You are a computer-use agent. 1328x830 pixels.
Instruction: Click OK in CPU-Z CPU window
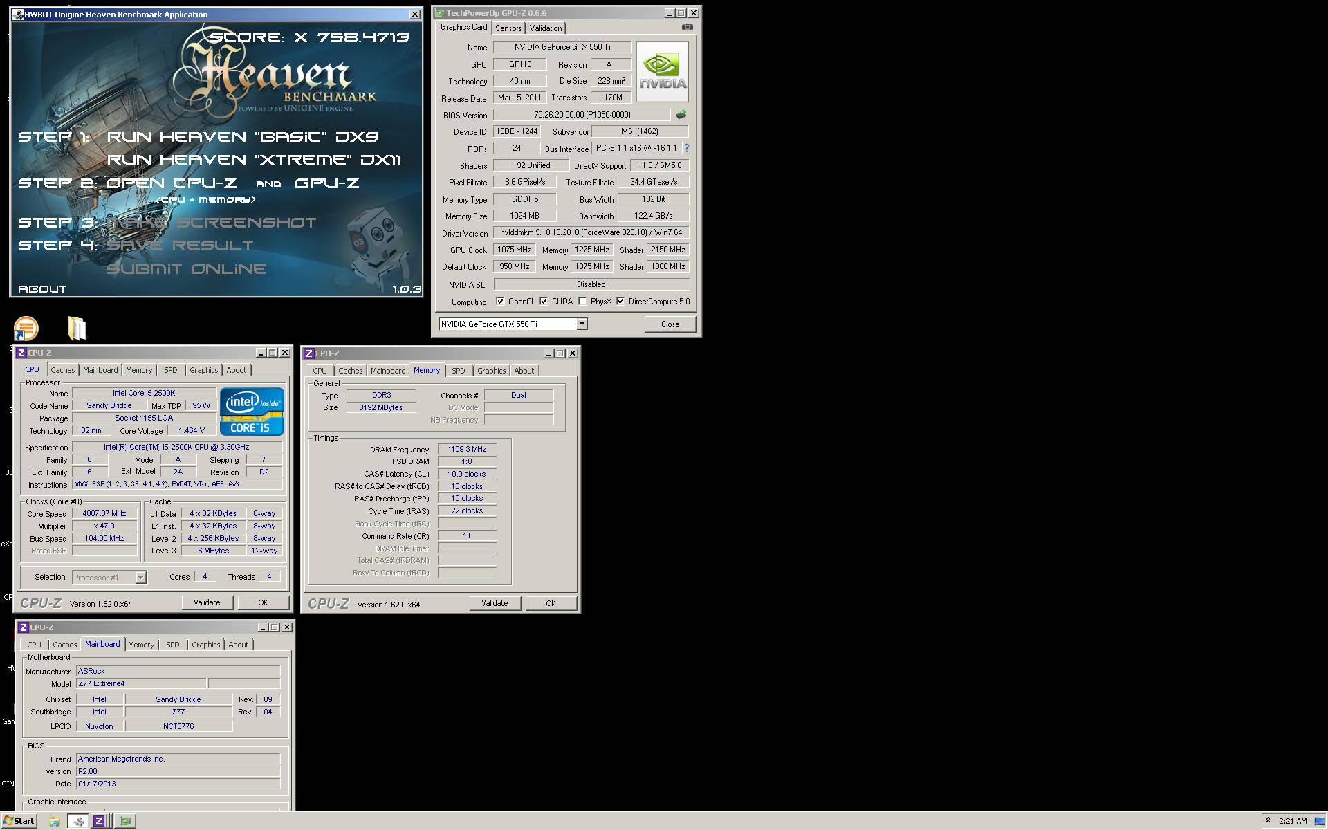[263, 602]
